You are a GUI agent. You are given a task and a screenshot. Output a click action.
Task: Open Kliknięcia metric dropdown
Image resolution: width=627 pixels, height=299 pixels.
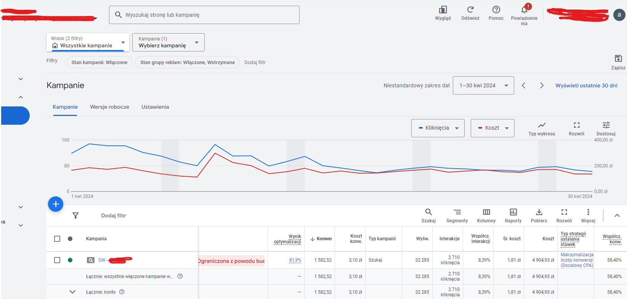pos(438,128)
